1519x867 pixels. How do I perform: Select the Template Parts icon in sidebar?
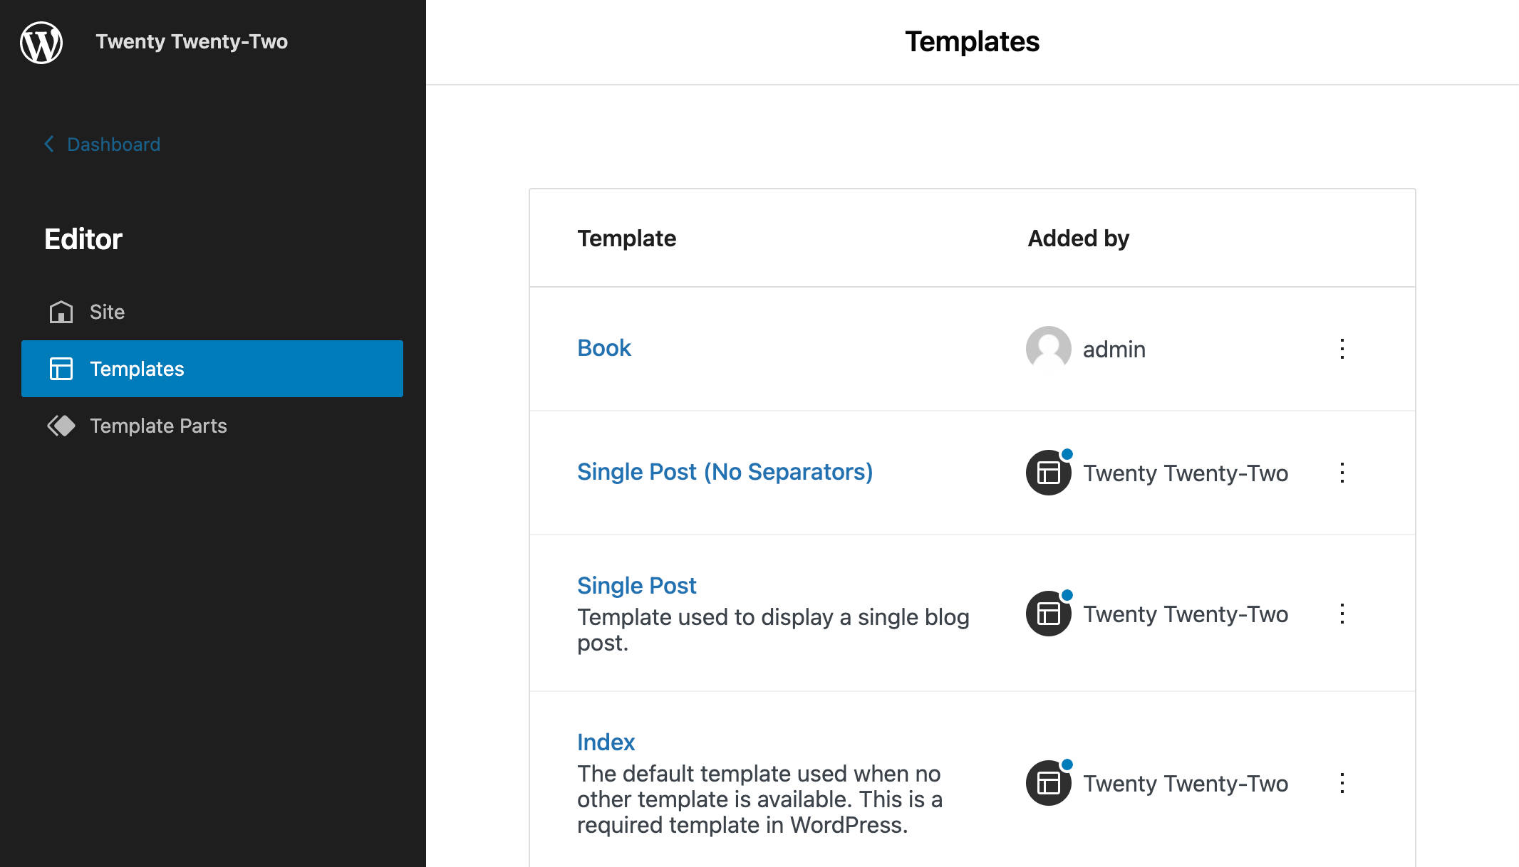click(59, 424)
